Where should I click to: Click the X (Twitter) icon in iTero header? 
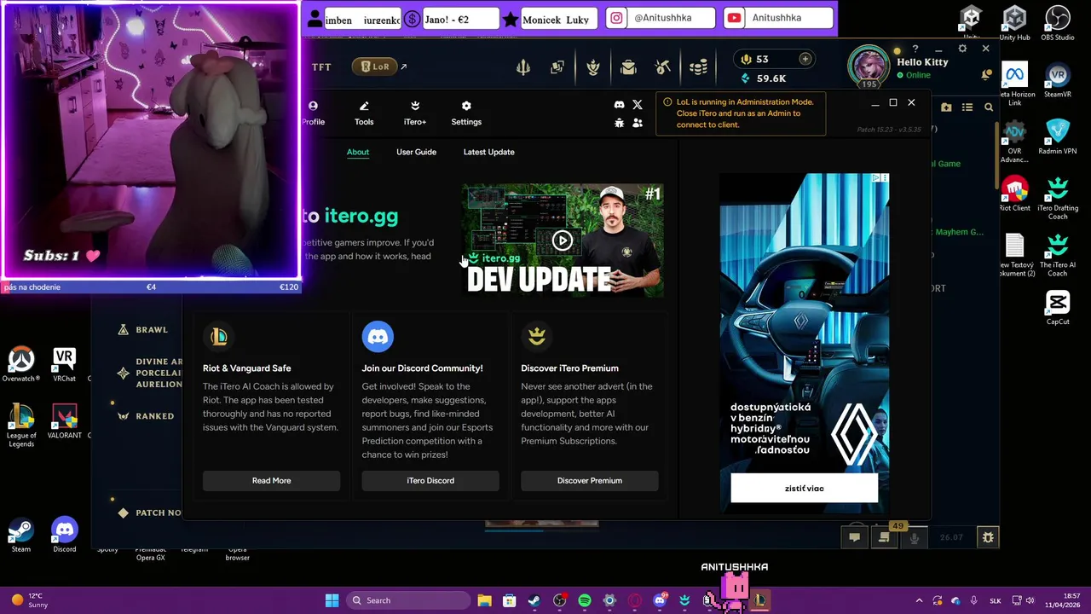tap(638, 104)
